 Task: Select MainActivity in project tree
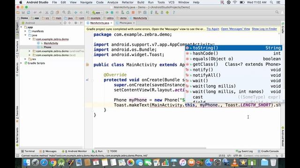tap(51, 43)
